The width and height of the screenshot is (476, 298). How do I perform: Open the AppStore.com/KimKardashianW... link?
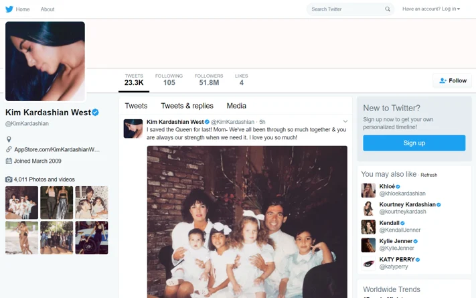(x=57, y=149)
